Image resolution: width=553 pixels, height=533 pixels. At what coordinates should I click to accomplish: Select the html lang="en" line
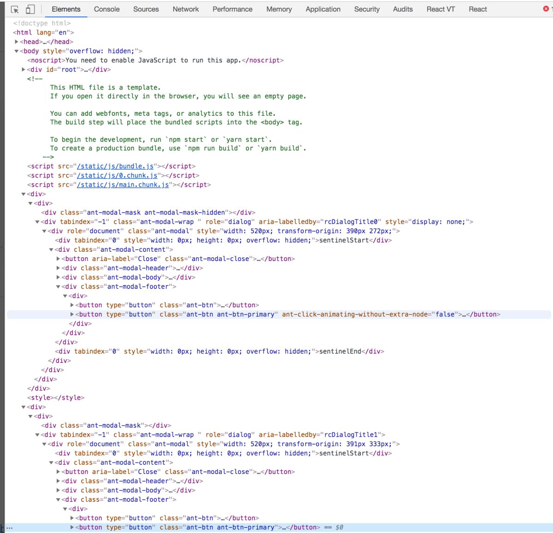tap(43, 32)
